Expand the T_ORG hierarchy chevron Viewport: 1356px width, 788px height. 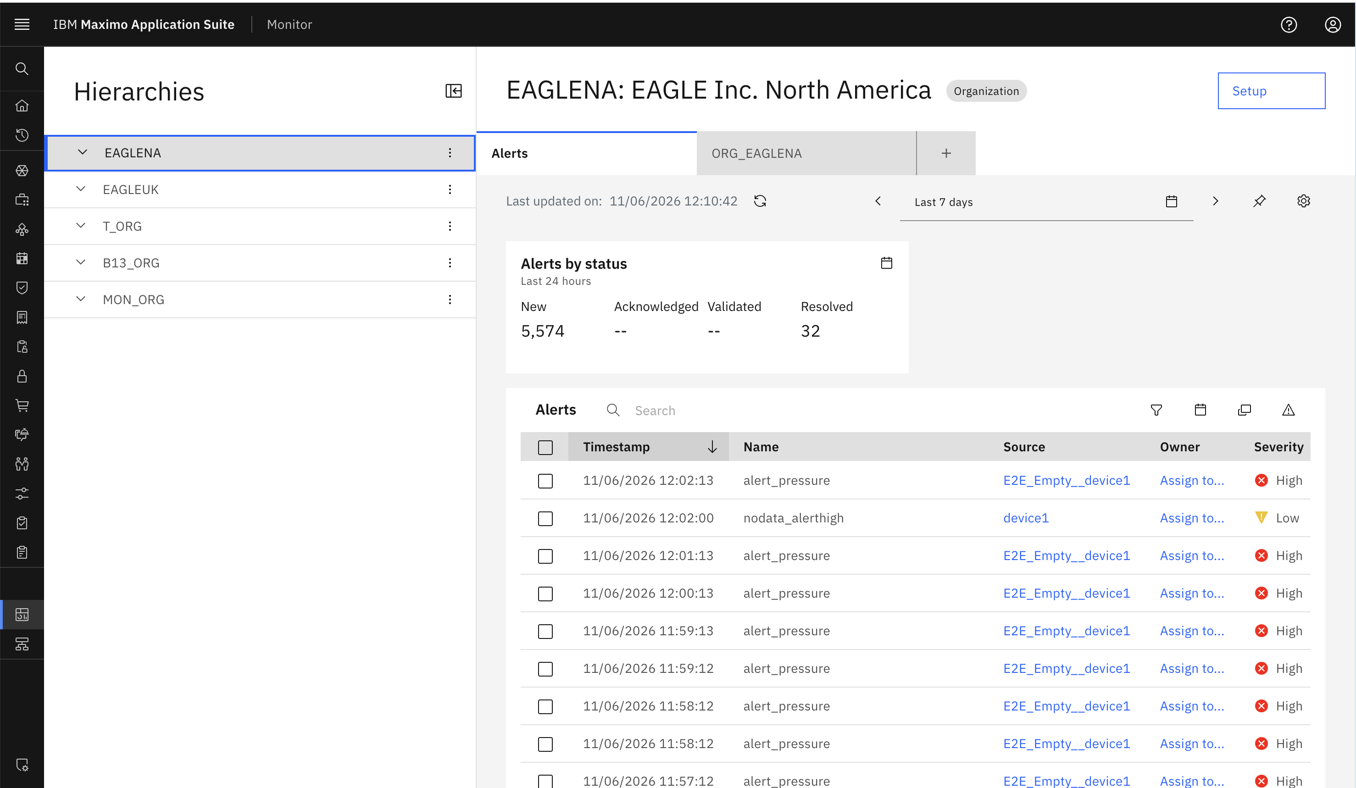coord(81,225)
